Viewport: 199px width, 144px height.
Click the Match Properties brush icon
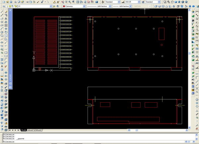coord(38,2)
